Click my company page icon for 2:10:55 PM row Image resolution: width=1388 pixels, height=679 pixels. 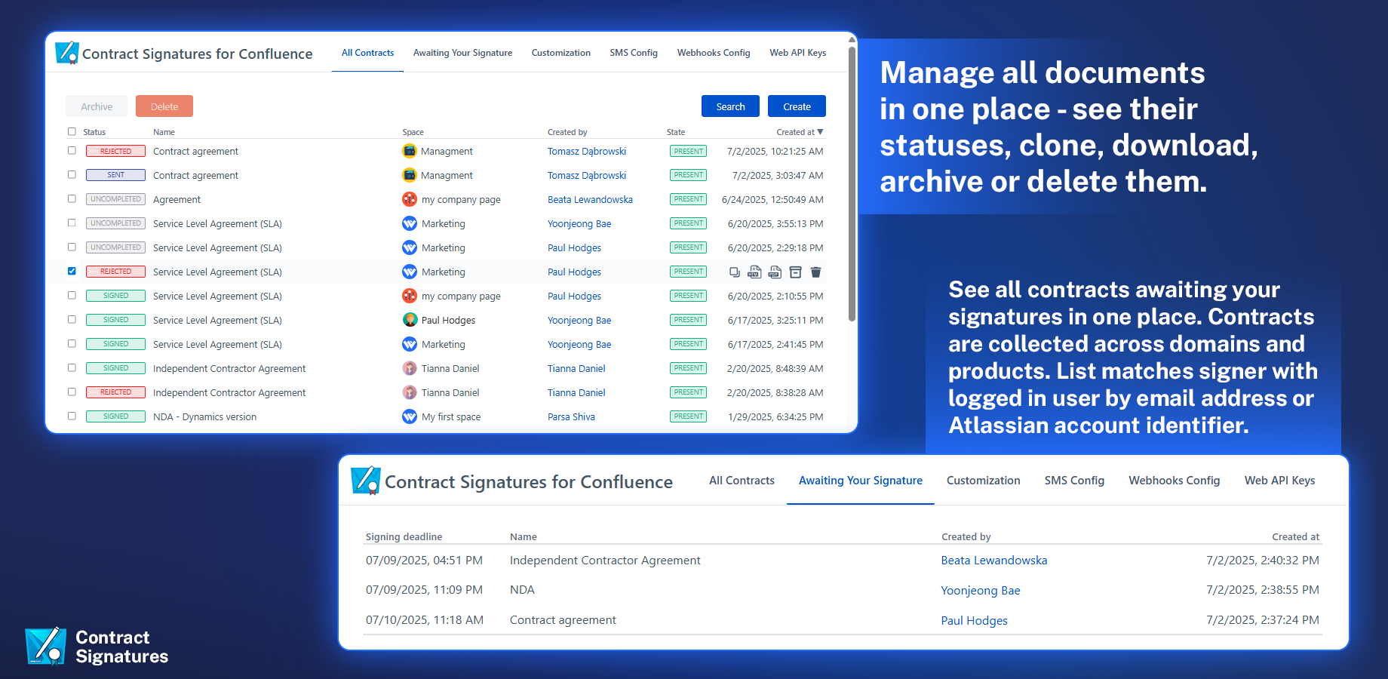tap(410, 296)
